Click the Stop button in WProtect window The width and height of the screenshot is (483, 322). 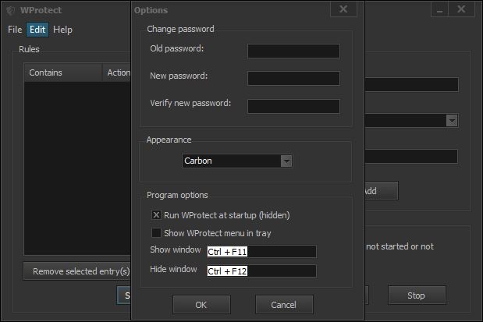[417, 295]
